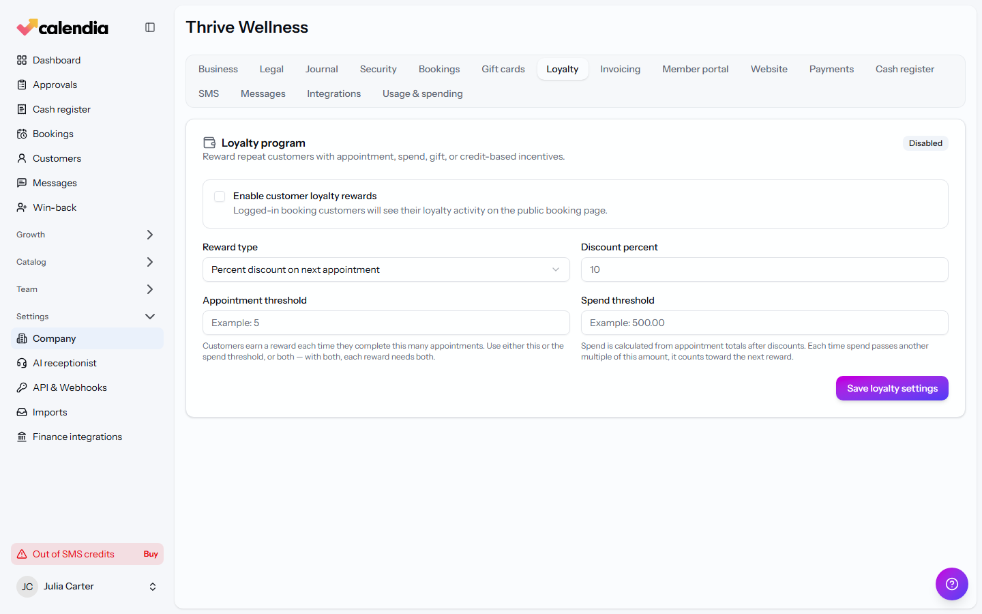982x614 pixels.
Task: Open Julia Carter account switcher
Action: (x=87, y=587)
